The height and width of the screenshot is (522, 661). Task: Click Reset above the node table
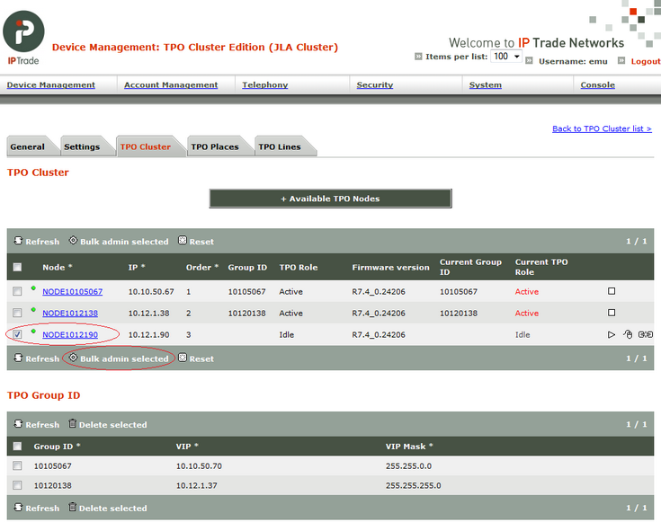coord(196,242)
